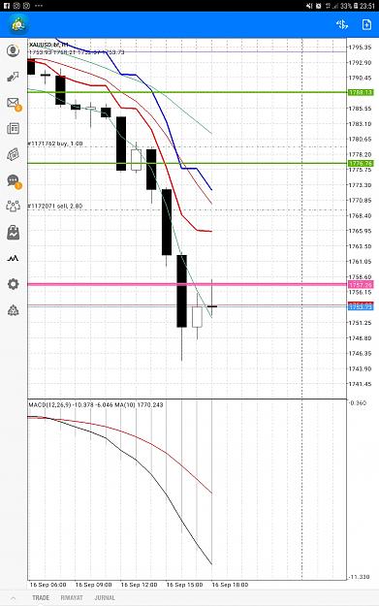Tap the 16 Sep 12:00 time label
Image resolution: width=379 pixels, height=606 pixels.
(139, 585)
